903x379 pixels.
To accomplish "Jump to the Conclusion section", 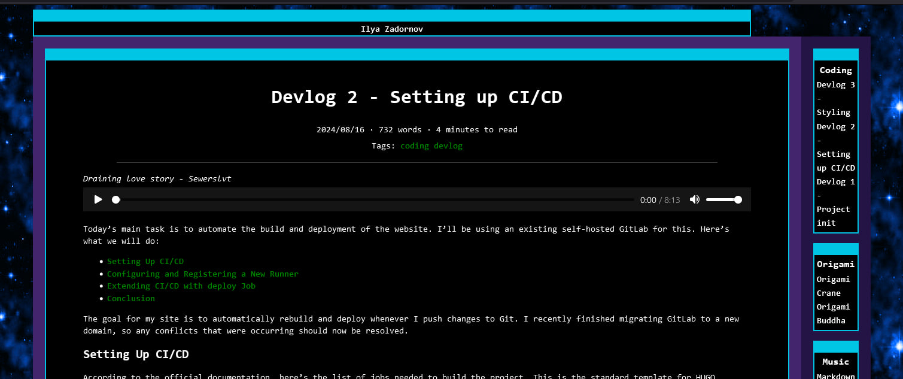I will (x=131, y=298).
